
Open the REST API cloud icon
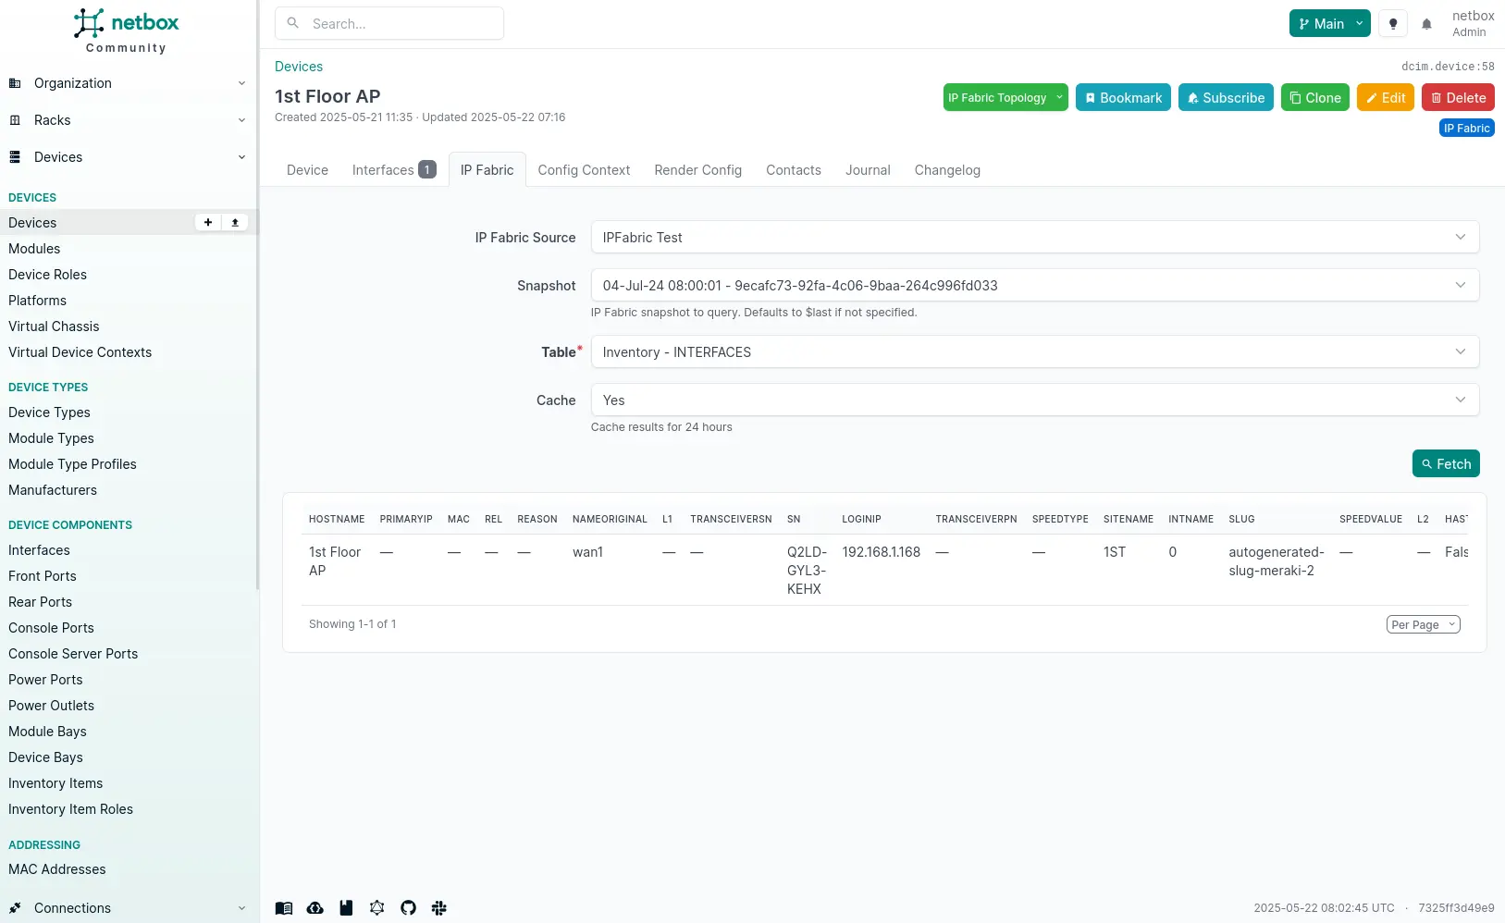pos(315,908)
